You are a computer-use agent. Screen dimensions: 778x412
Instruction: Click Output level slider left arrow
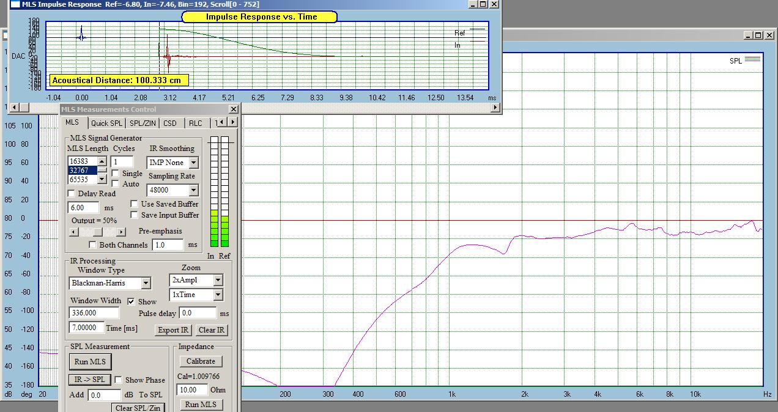73,232
